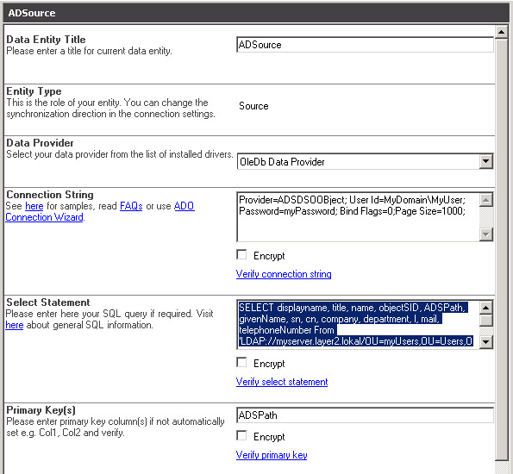Click inside the Connection String text area
The width and height of the screenshot is (513, 474).
tap(359, 217)
